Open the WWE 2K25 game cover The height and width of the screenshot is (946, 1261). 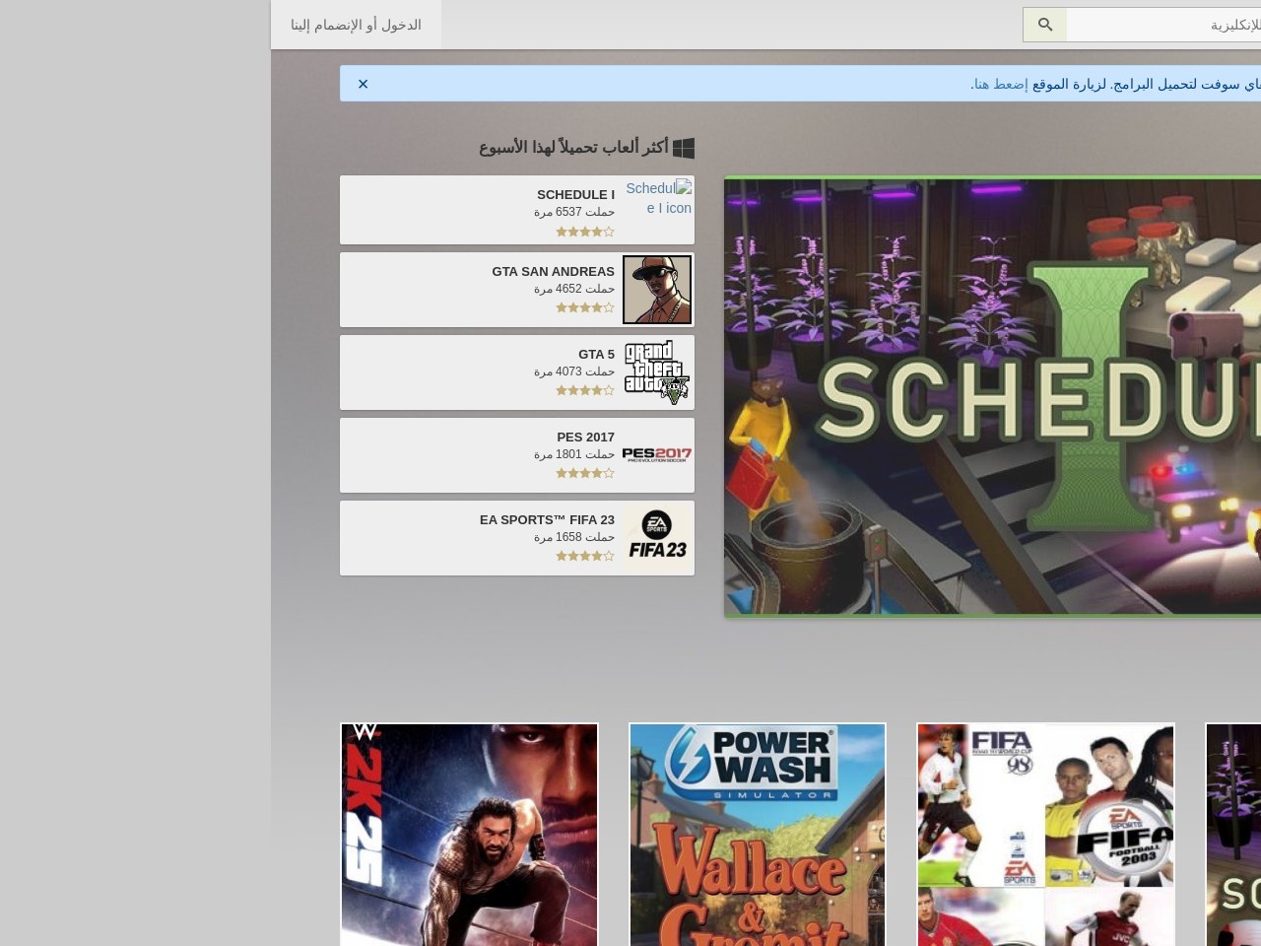469,835
